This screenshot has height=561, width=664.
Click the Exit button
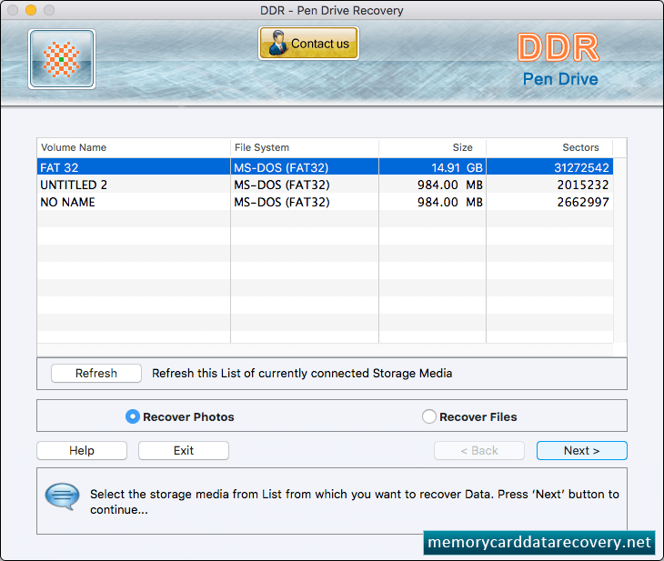[x=184, y=450]
